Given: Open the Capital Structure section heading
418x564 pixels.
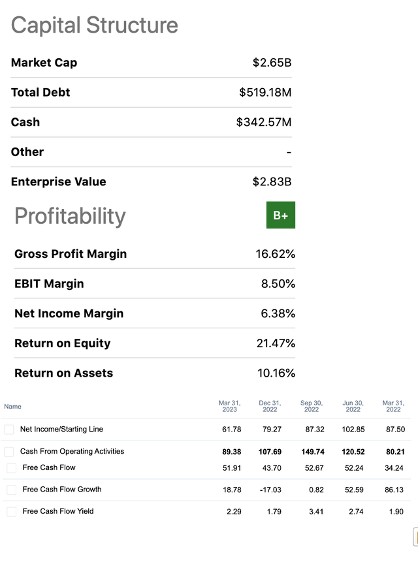Looking at the screenshot, I should tap(94, 25).
